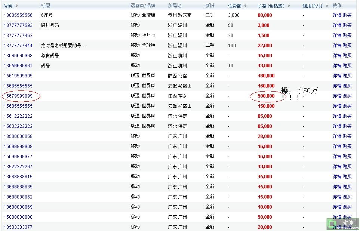The image size is (360, 231).
Task: Sort the list by 号码 column header
Action: tap(8, 6)
